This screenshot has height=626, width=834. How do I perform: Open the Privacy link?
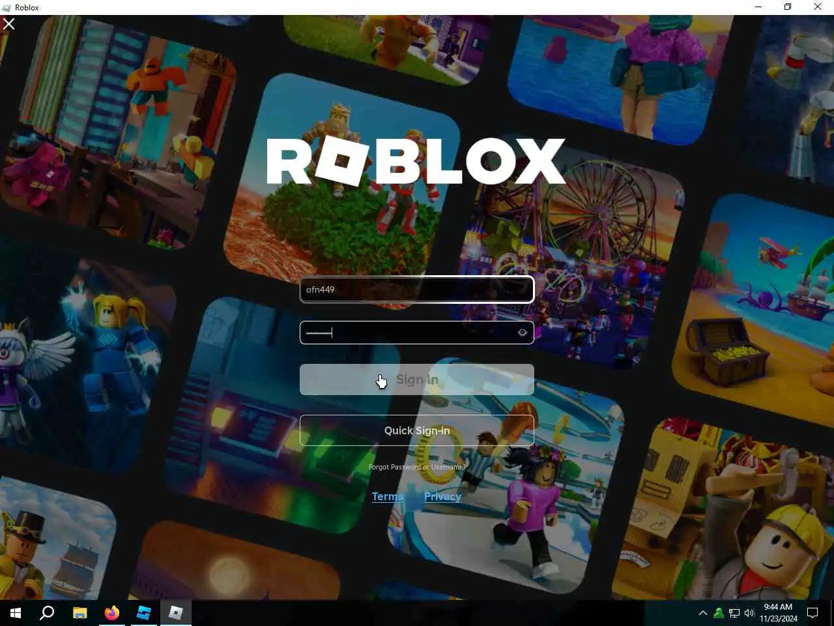442,496
